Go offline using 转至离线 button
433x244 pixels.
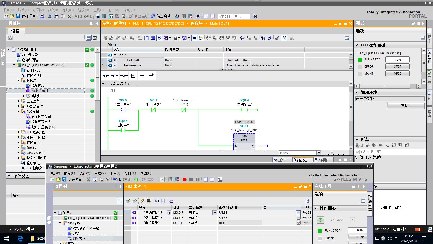click(161, 16)
